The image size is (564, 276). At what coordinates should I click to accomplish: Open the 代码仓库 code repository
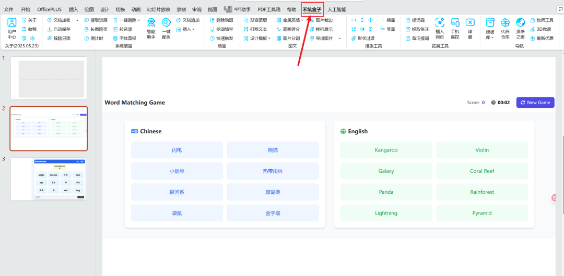point(505,28)
